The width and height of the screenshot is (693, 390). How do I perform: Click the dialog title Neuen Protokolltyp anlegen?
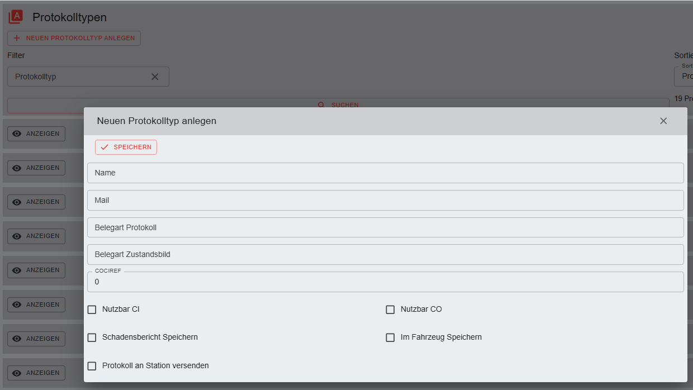[x=156, y=121]
